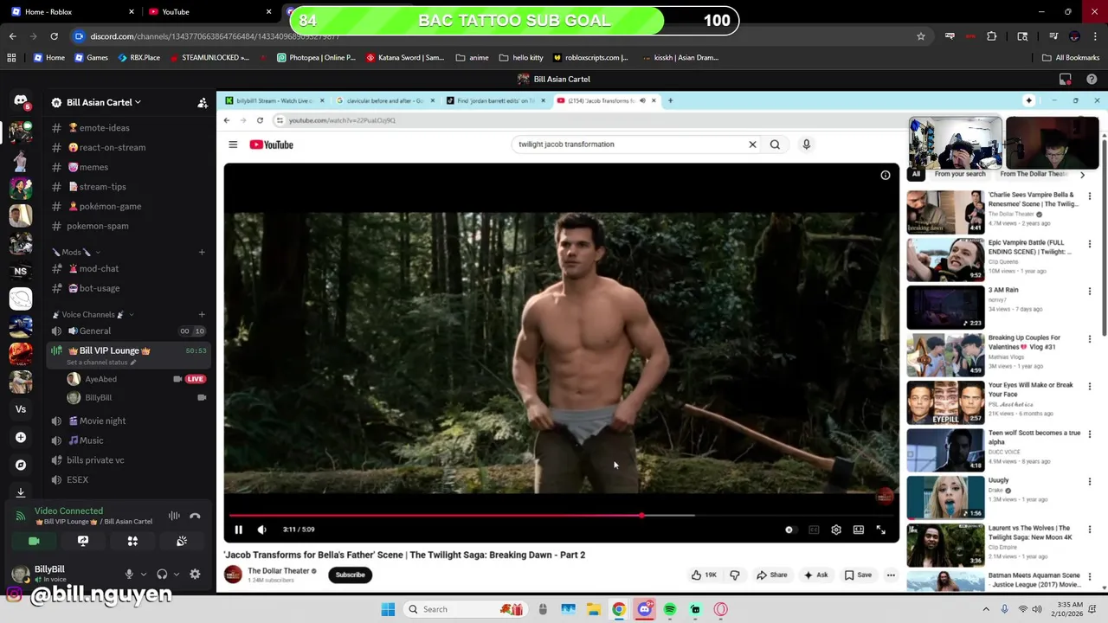Click the Ask button under video
The image size is (1108, 623).
pos(815,575)
